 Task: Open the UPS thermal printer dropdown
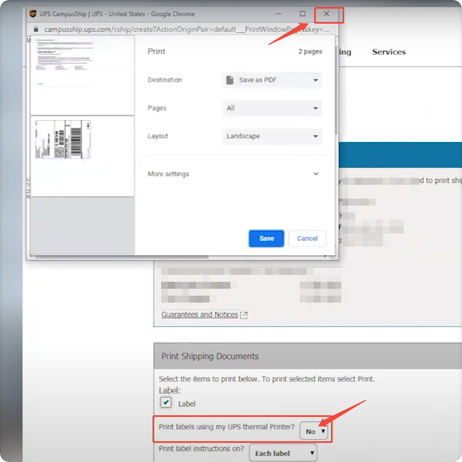coord(314,431)
